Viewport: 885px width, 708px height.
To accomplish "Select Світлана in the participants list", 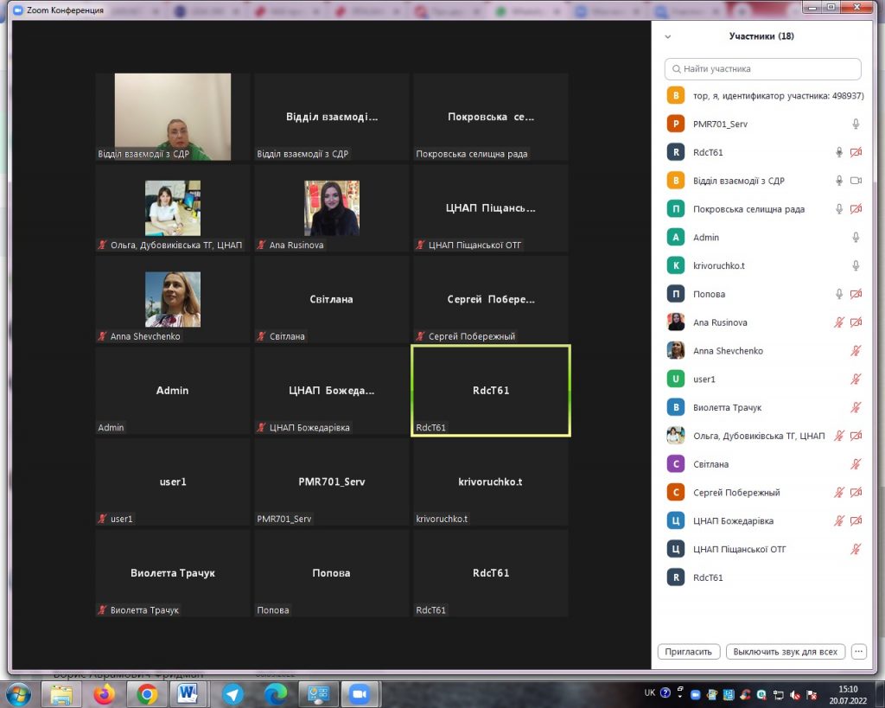I will tap(710, 464).
